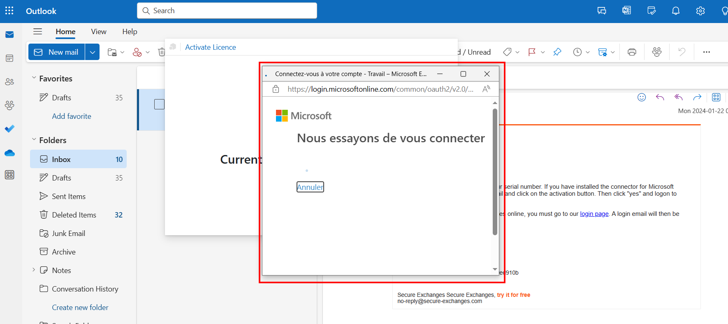Open the Calendar app in sidebar
This screenshot has height=324, width=728.
coord(9,58)
